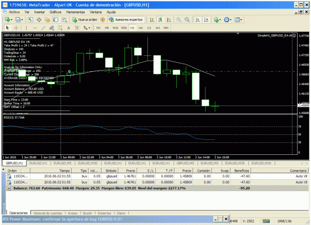Switch to M30 timeframe
The image size is (311, 225).
(x=124, y=28)
